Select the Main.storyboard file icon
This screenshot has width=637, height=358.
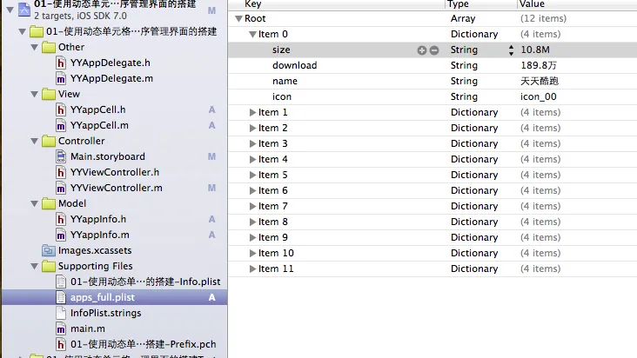(61, 156)
